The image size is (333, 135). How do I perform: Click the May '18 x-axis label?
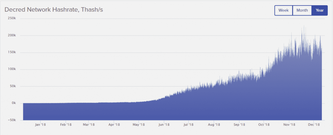(139, 125)
